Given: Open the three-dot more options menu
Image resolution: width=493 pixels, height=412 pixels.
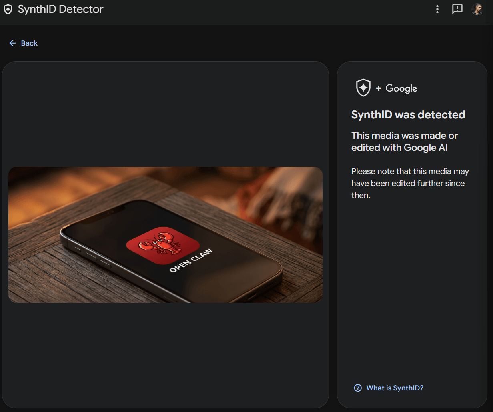Looking at the screenshot, I should point(437,9).
